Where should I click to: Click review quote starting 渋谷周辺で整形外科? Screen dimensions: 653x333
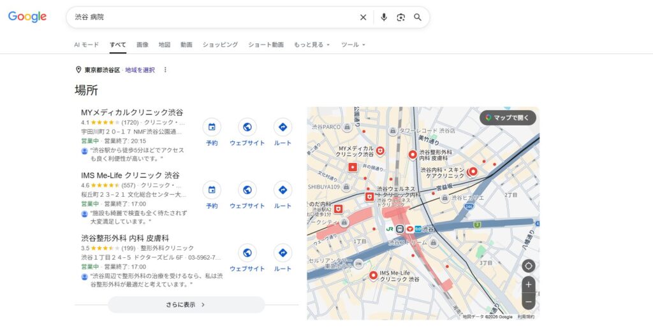[157, 280]
